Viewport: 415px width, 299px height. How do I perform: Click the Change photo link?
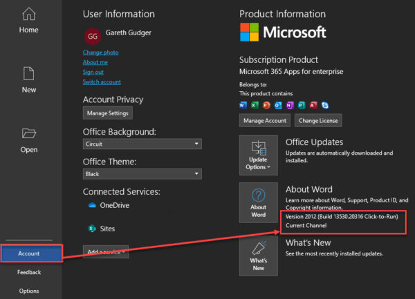coord(100,52)
